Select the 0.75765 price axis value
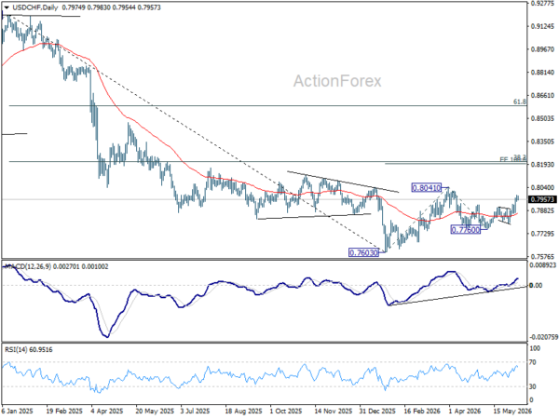559x419 pixels. click(x=542, y=257)
